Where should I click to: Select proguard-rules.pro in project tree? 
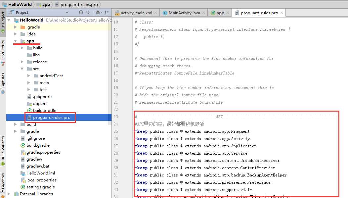point(52,117)
